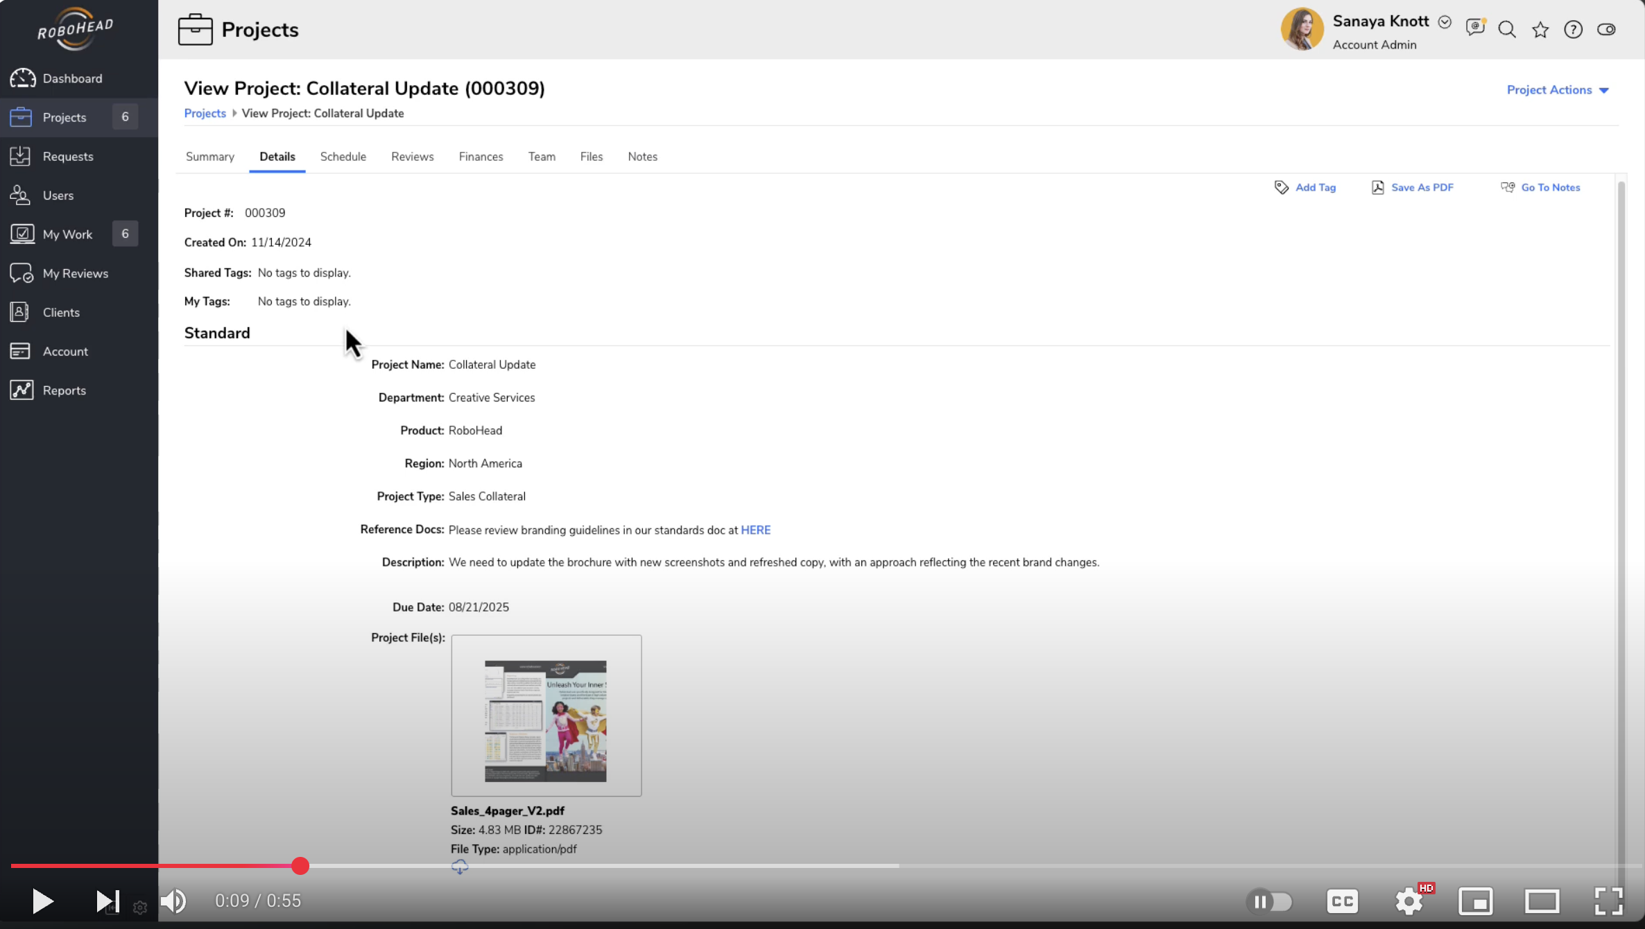Click the Save As PDF icon
This screenshot has width=1645, height=929.
[1377, 187]
